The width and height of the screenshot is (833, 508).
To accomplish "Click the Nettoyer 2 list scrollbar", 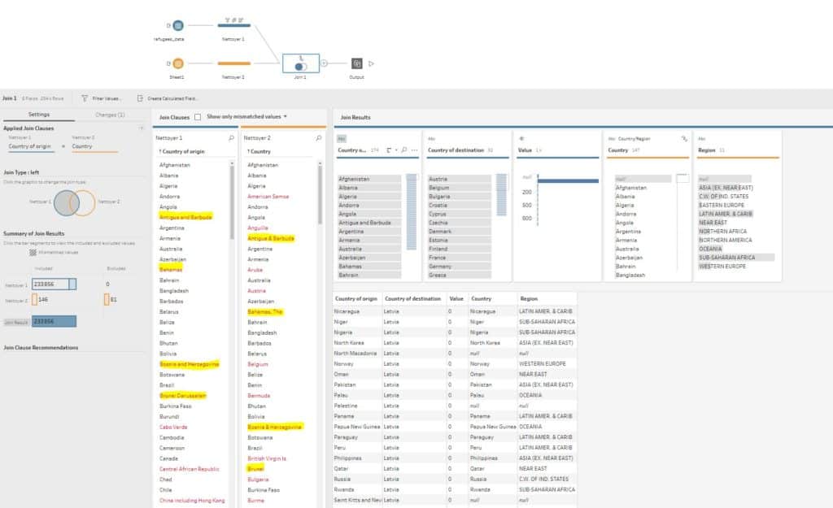I will click(320, 193).
